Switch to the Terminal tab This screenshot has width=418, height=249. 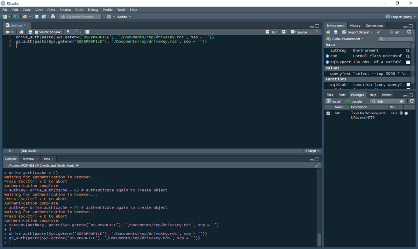[x=28, y=159]
